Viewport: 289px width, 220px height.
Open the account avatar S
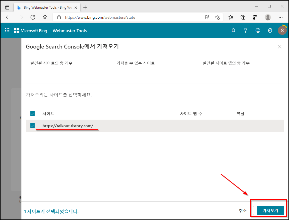pos(282,30)
